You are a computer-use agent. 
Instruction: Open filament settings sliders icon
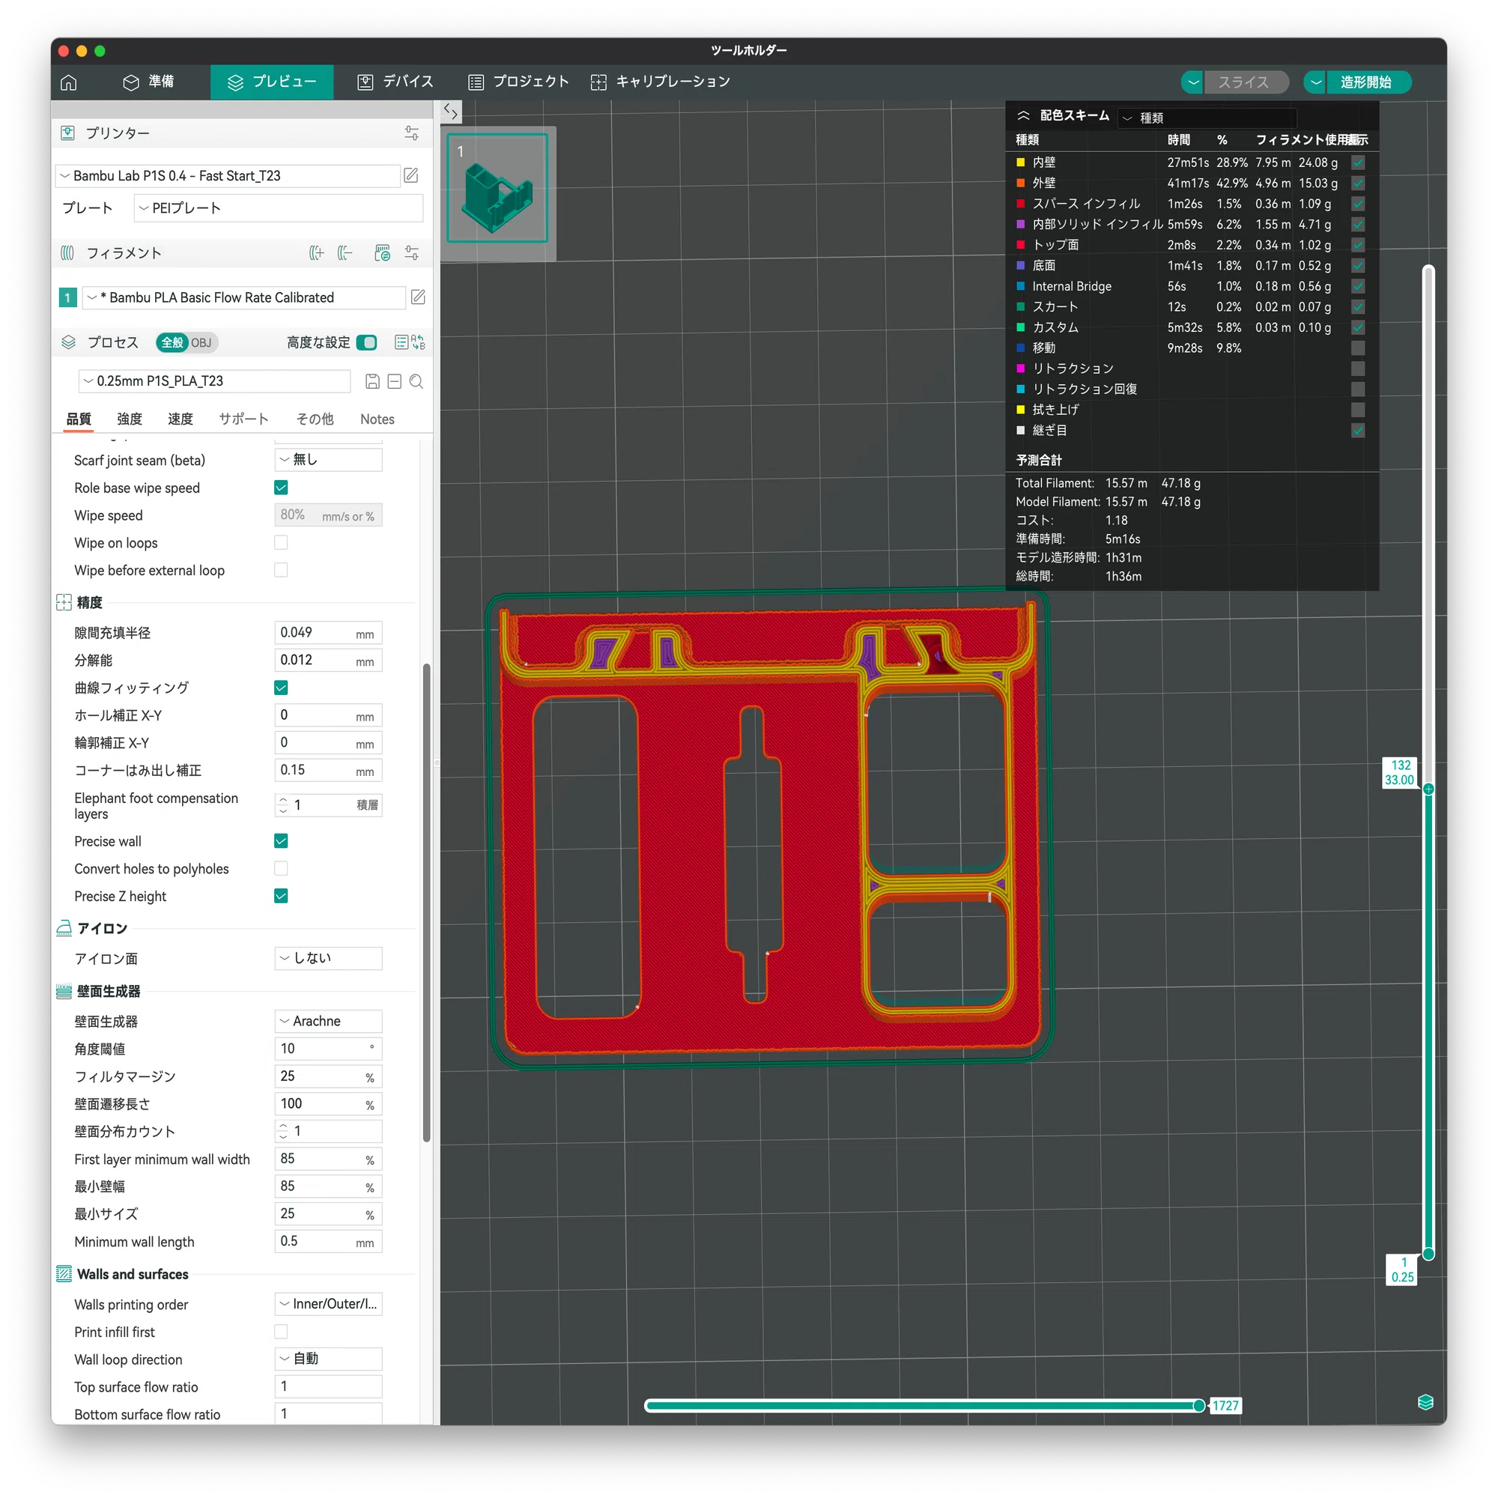tap(412, 252)
